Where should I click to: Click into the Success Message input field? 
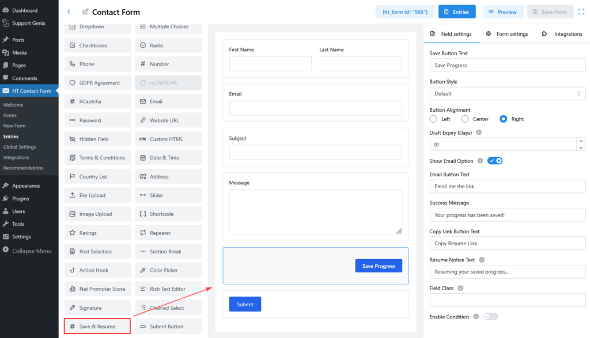[507, 215]
